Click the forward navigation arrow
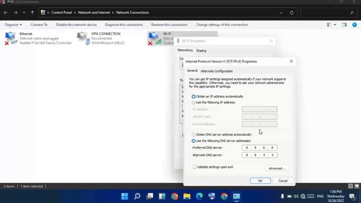This screenshot has height=203, width=361. point(16,12)
